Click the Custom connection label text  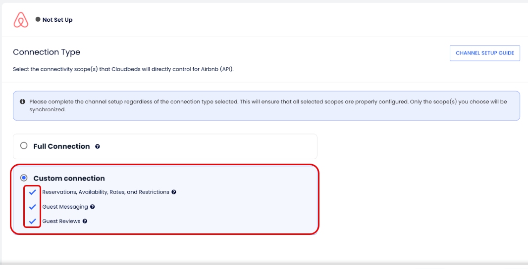69,179
